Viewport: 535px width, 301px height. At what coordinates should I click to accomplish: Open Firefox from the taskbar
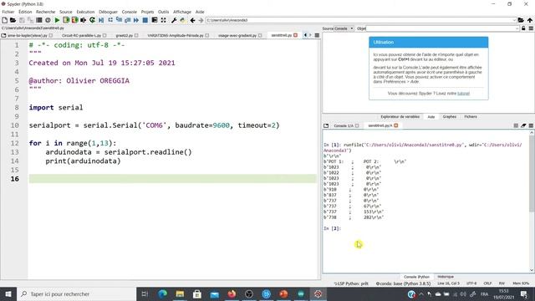(232, 293)
